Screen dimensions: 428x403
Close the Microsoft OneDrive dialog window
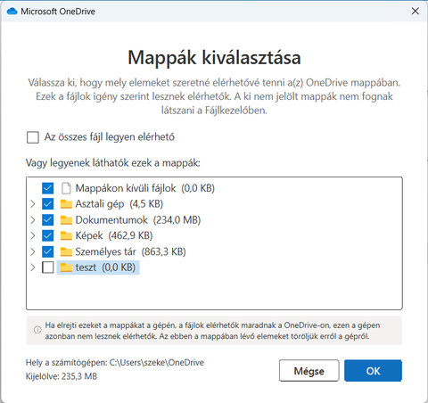coord(416,12)
